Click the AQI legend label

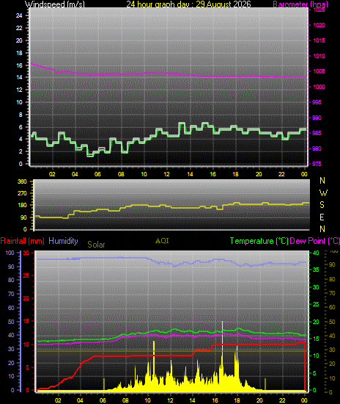(x=162, y=241)
